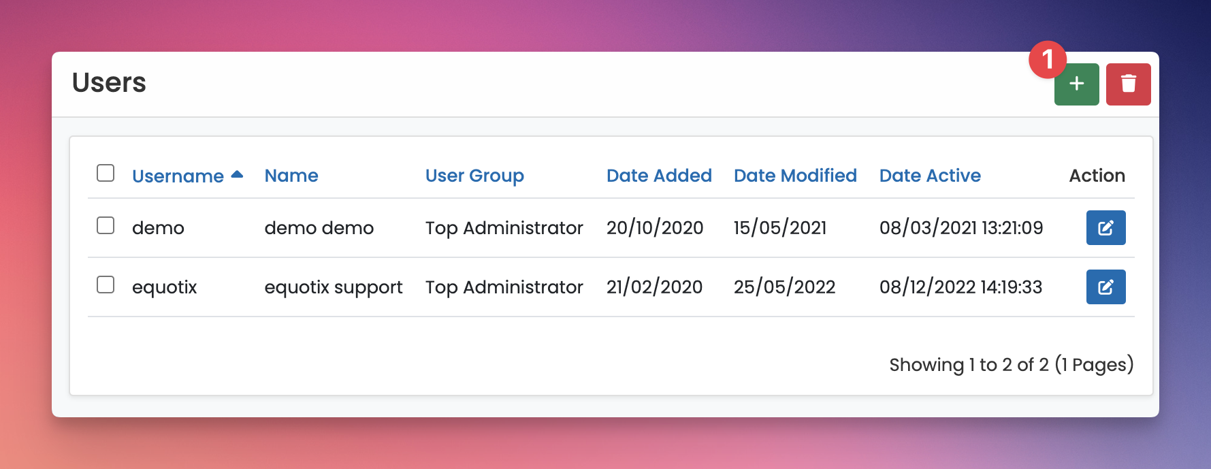Click the Showing 1 to 2 pagination text
The height and width of the screenshot is (469, 1211).
(x=1012, y=365)
